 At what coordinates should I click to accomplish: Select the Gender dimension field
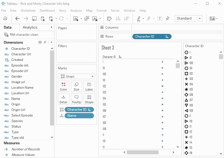[17, 76]
